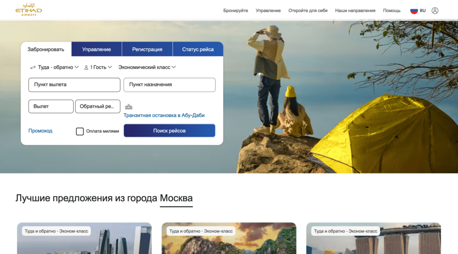Open the Экономический класс cabin dropdown
458x254 pixels.
point(147,67)
